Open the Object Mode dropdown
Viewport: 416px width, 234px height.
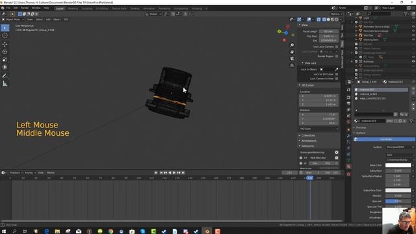[x=13, y=19]
